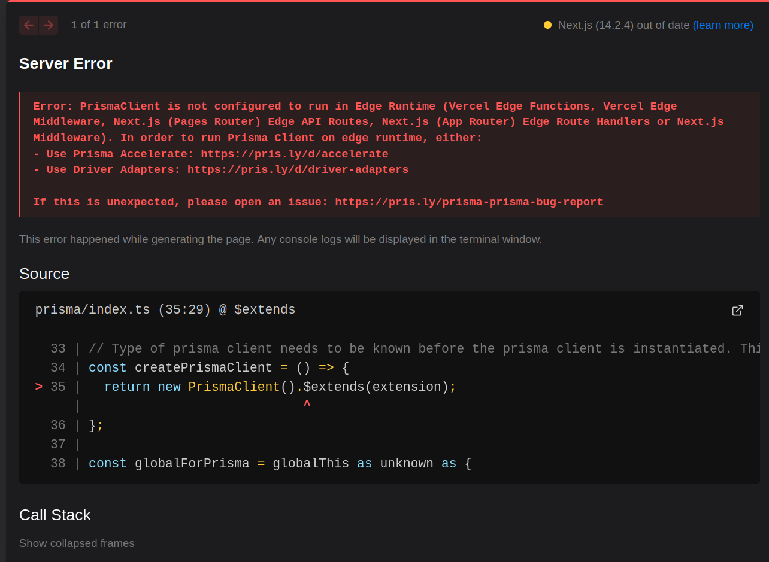Click code line 38 globalForPrisma

pos(280,464)
